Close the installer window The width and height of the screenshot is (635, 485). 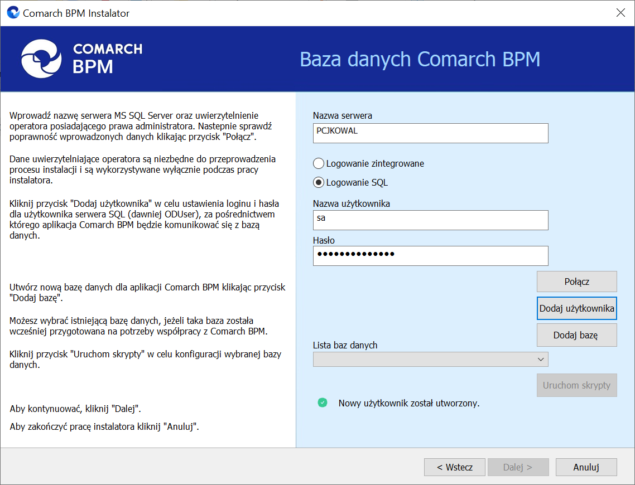pos(620,12)
